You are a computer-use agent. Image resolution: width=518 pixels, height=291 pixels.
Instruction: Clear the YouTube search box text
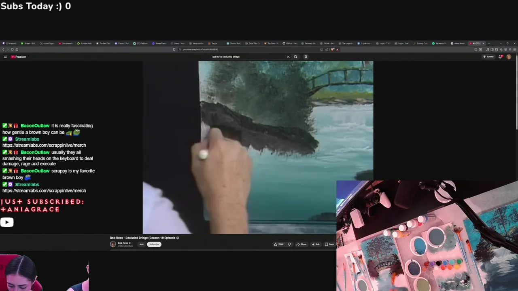(288, 57)
